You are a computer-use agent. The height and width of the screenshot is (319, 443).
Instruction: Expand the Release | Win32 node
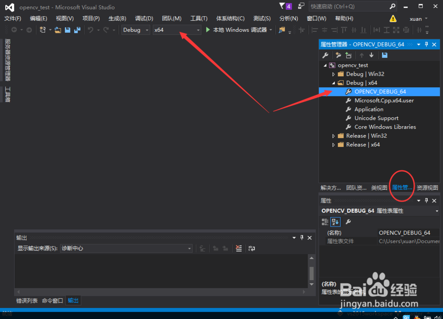tap(334, 136)
